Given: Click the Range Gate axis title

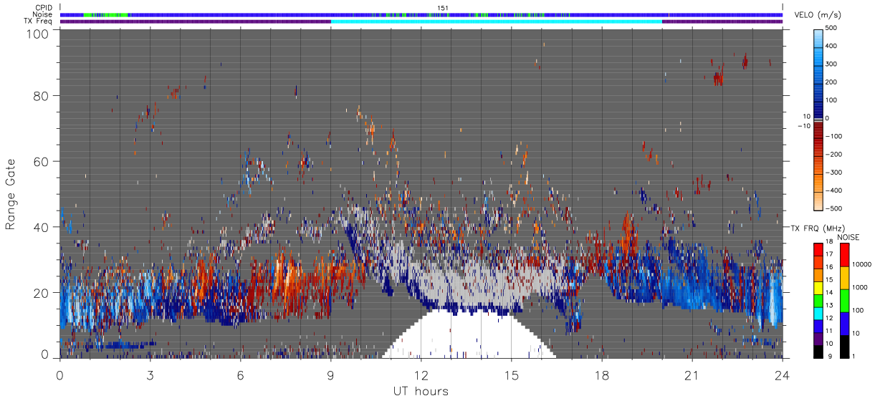Looking at the screenshot, I should click(x=11, y=194).
